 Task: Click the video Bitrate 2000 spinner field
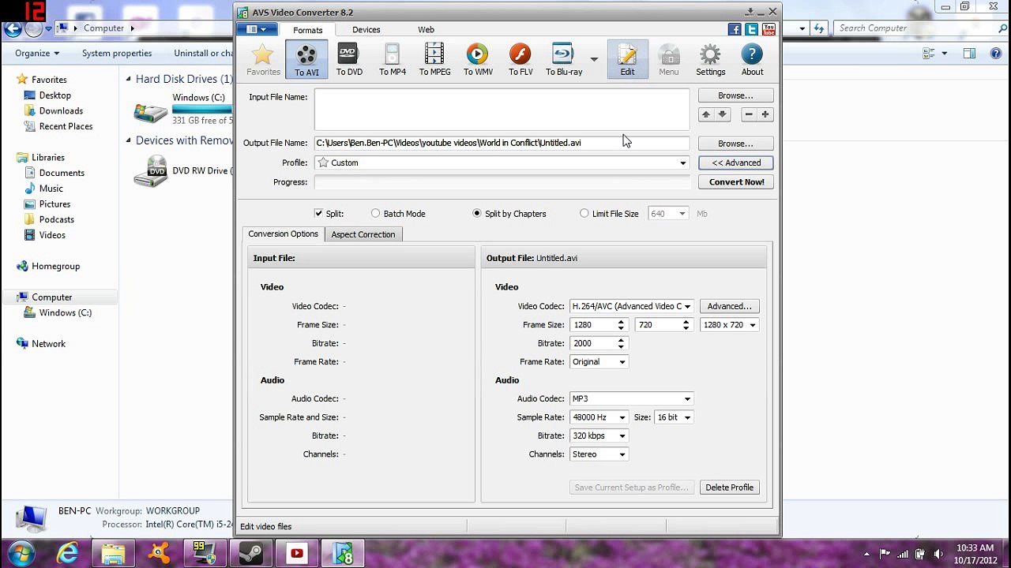[x=599, y=343]
